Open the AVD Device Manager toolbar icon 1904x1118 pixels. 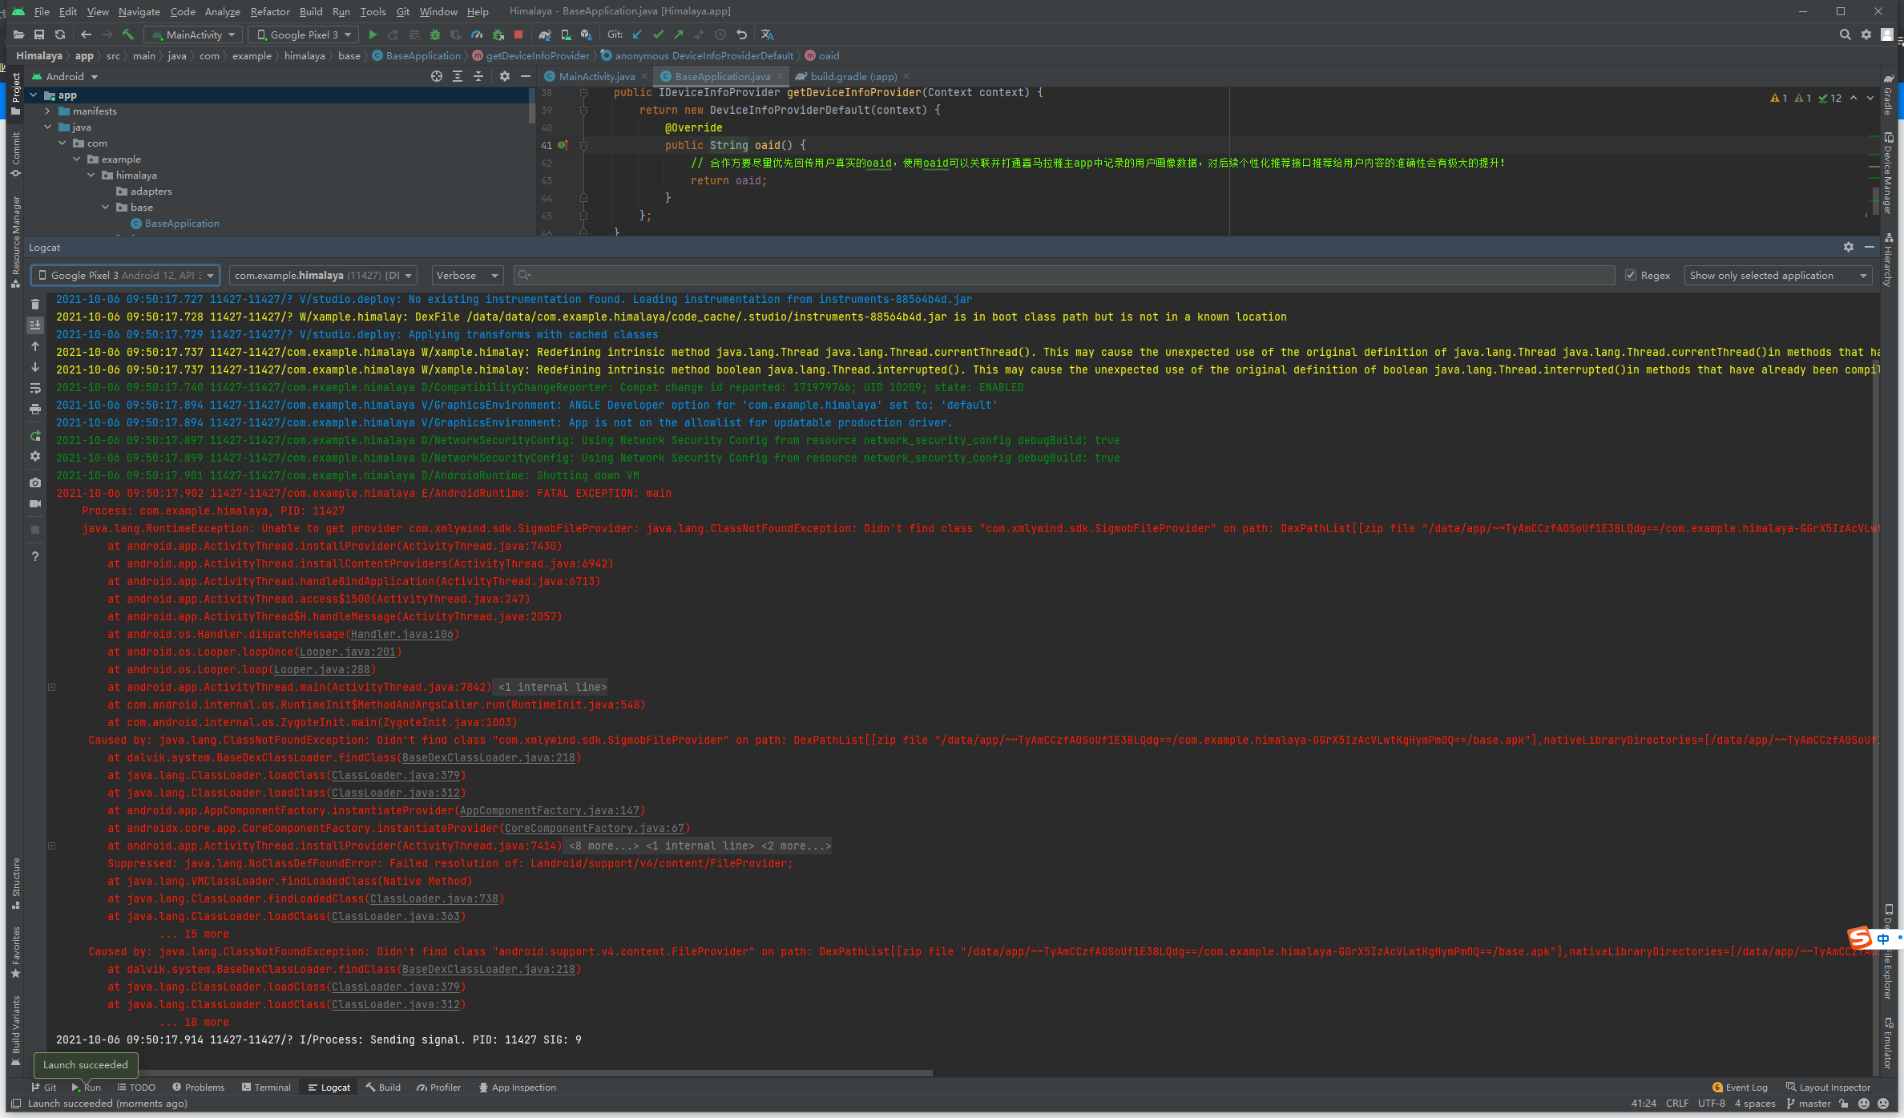click(566, 34)
